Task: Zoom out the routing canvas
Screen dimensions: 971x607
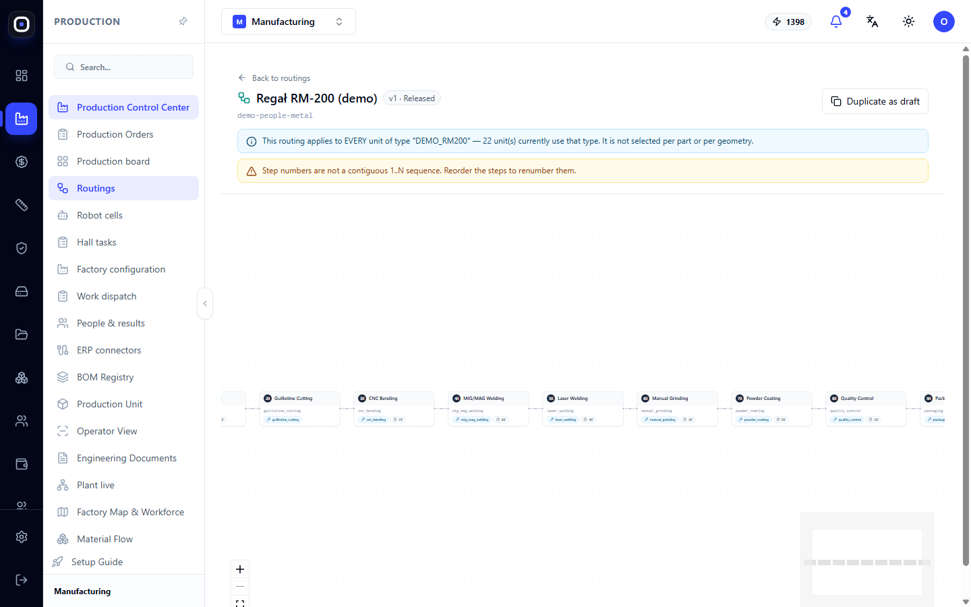Action: click(240, 587)
